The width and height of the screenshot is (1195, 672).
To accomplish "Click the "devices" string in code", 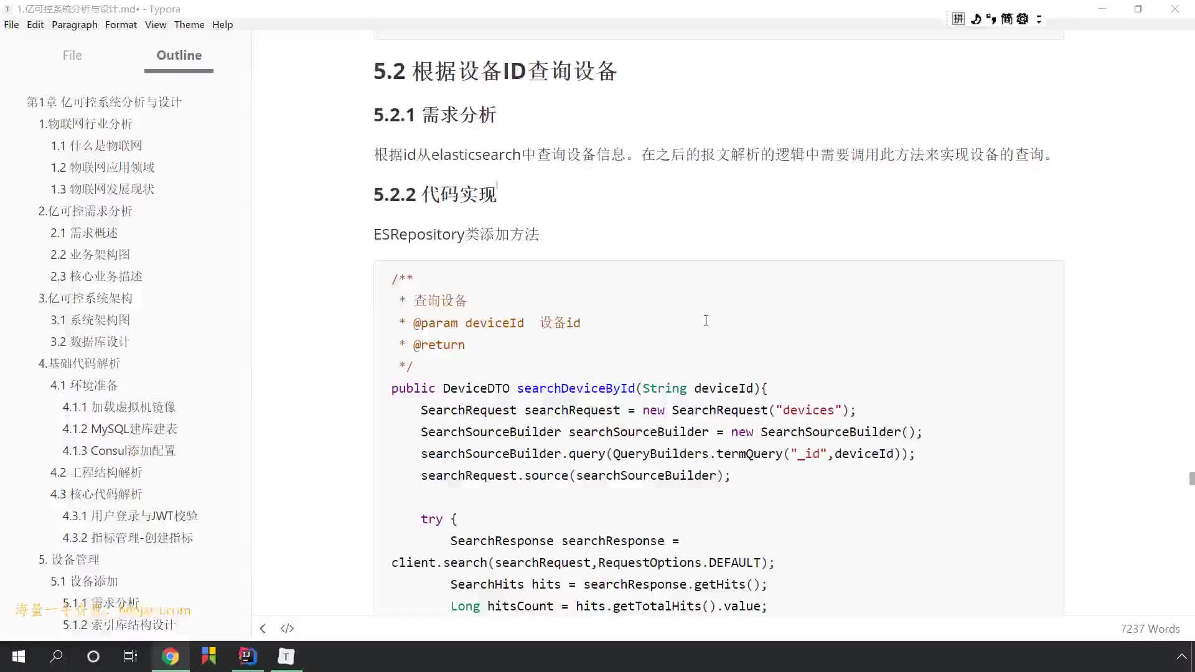I will click(808, 410).
